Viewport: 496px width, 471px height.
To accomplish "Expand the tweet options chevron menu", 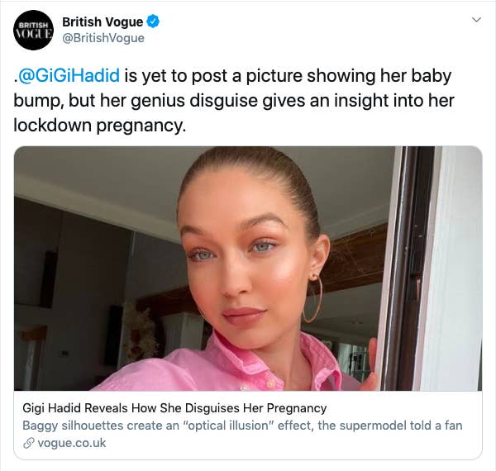I will [476, 20].
